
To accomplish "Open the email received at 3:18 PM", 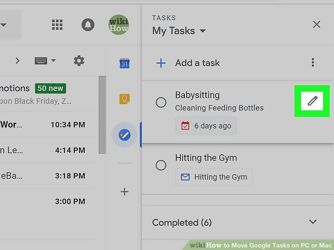I will point(47,176).
